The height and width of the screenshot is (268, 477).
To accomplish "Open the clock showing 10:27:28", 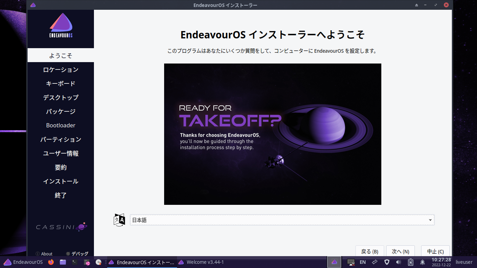I will pos(441,262).
